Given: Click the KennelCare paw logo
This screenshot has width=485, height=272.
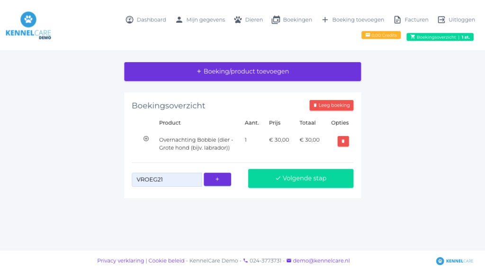Looking at the screenshot, I should pos(28,26).
